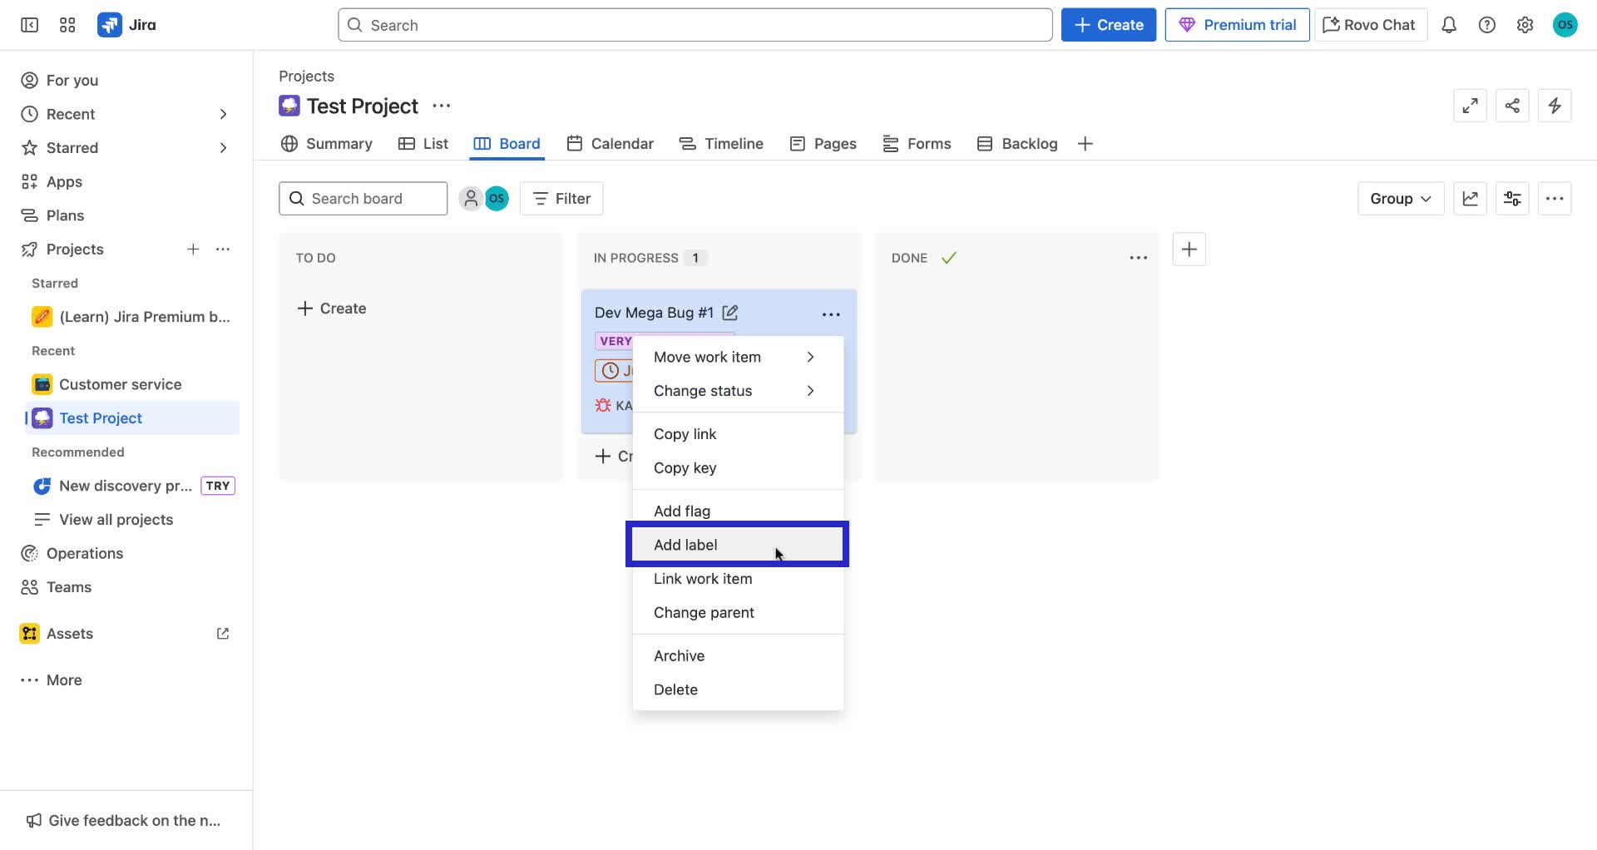Click the blue Create button

click(x=1108, y=24)
